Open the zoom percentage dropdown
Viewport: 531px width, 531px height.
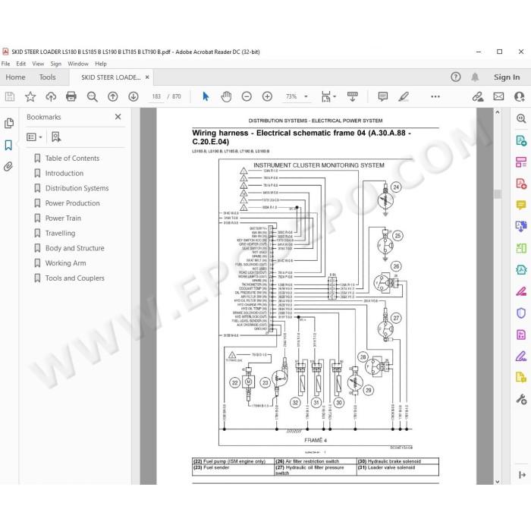tap(306, 96)
